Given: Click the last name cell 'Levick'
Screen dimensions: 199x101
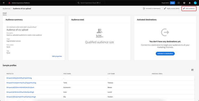Looking at the screenshot, I should [x=110, y=92].
